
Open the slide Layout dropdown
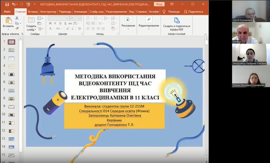click(40, 18)
